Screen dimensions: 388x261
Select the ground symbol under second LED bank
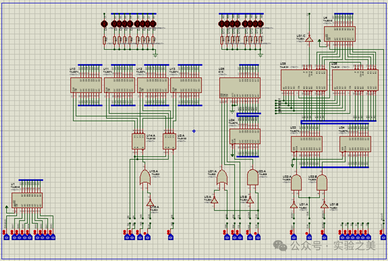tap(260, 56)
